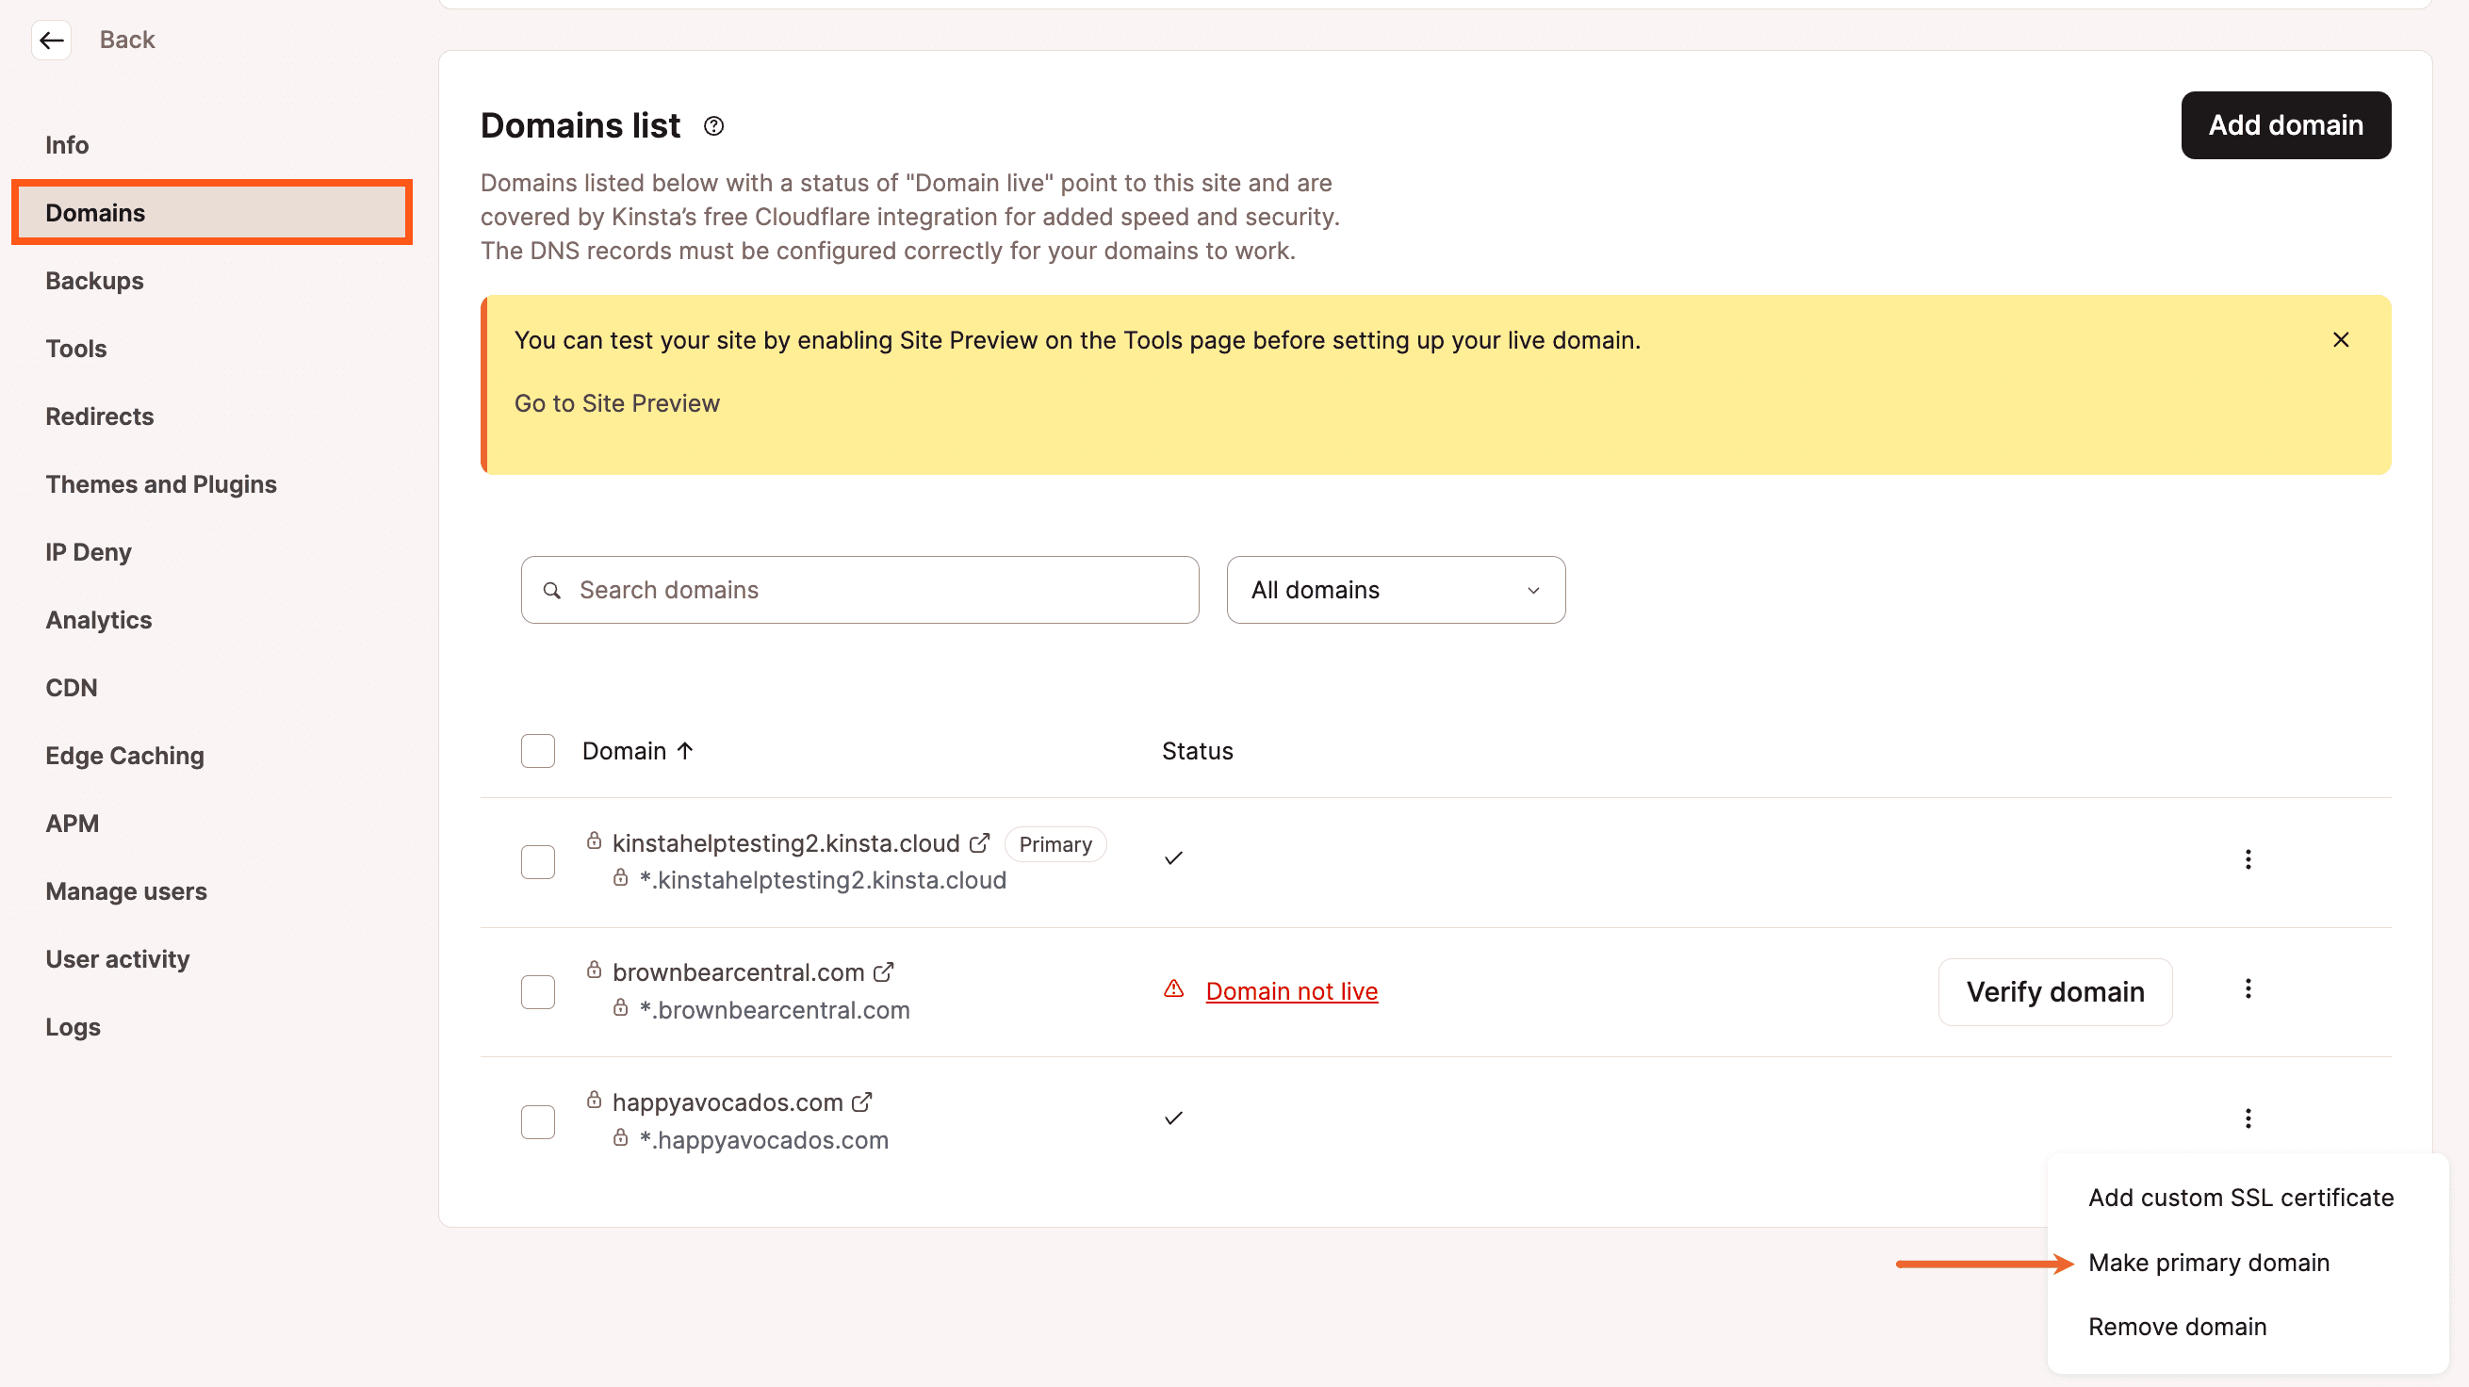Select Make primary domain for happyavocados.com
The width and height of the screenshot is (2469, 1387).
pos(2208,1262)
